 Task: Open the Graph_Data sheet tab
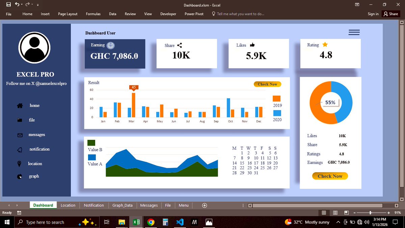click(123, 205)
